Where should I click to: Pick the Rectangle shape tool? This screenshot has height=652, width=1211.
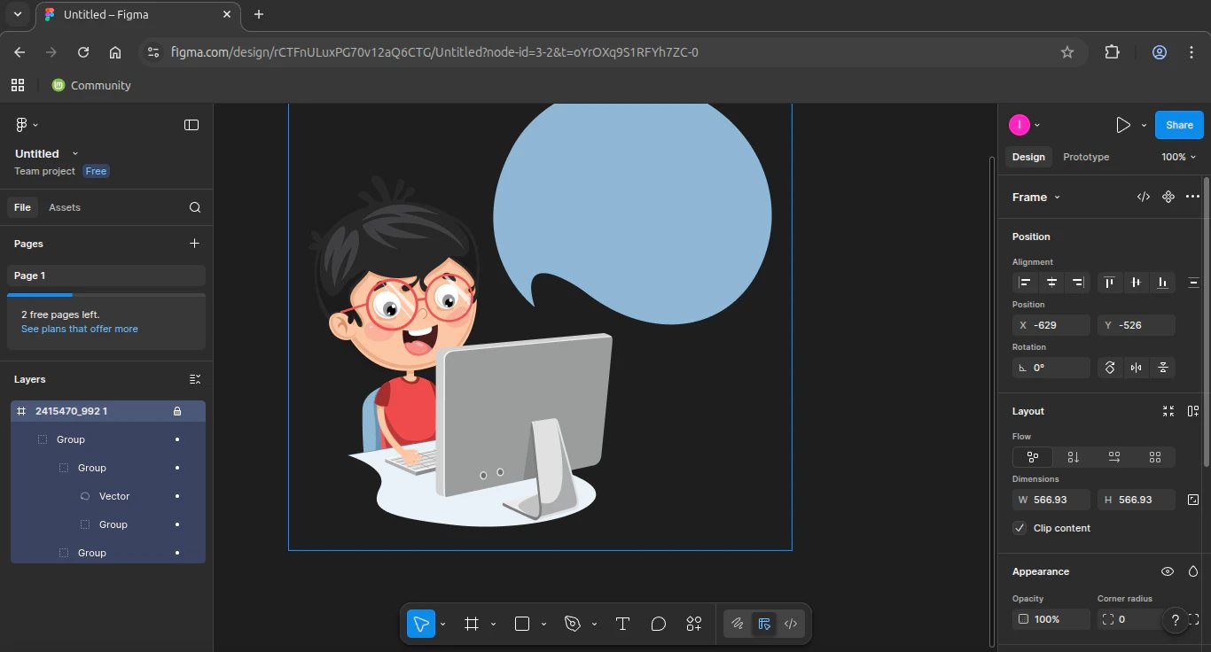522,624
